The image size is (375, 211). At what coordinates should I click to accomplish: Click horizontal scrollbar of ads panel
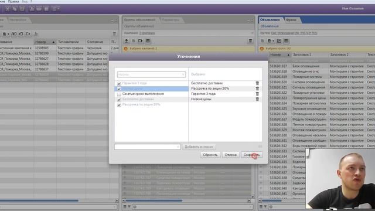[272, 200]
